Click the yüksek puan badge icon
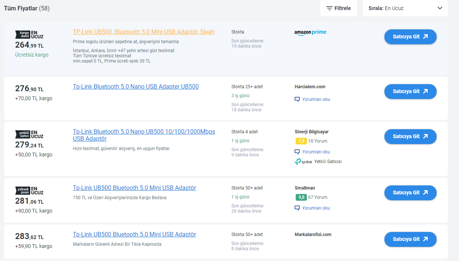 pos(22,190)
